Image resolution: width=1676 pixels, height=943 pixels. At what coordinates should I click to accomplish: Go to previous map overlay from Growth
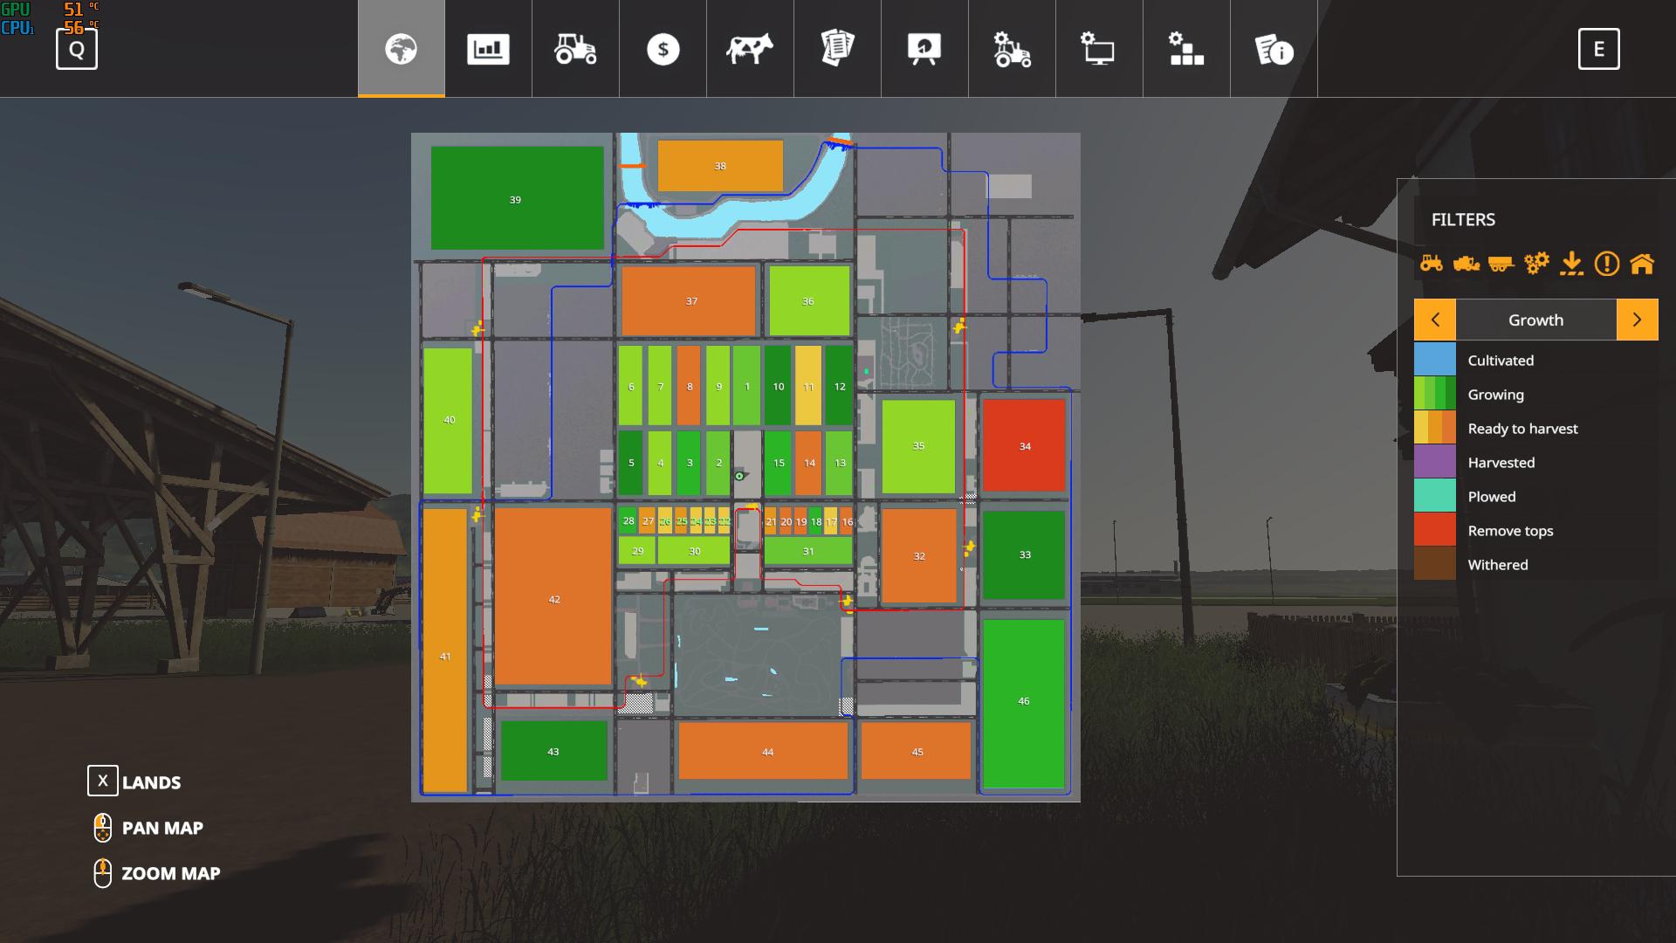pyautogui.click(x=1435, y=320)
